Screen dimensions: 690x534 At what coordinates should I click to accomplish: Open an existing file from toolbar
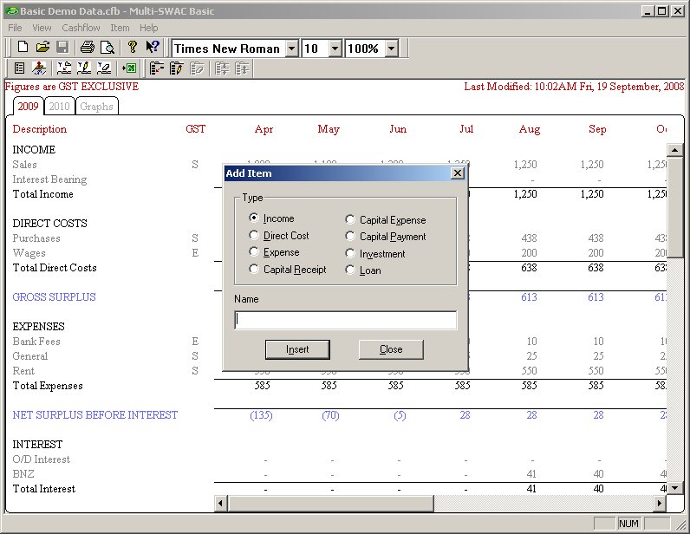[x=42, y=47]
